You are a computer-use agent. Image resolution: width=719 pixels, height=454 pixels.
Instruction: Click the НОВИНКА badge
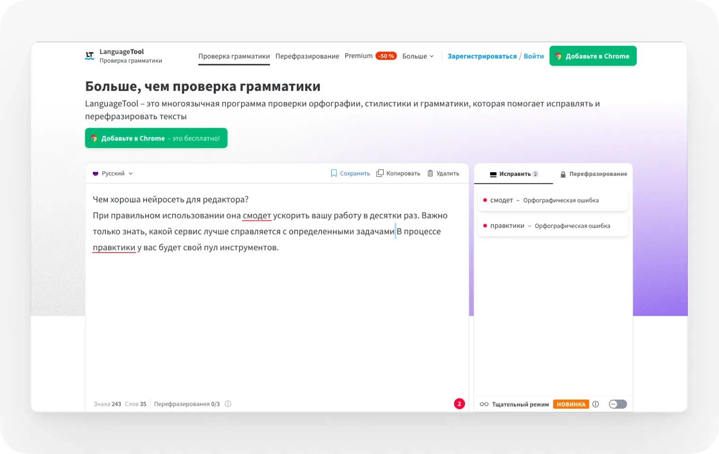tap(571, 404)
